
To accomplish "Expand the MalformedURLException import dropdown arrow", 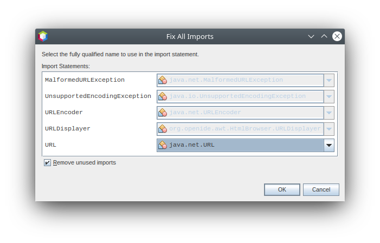I will click(x=329, y=80).
